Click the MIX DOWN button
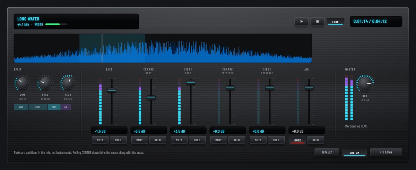416x170 pixels. pyautogui.click(x=386, y=152)
